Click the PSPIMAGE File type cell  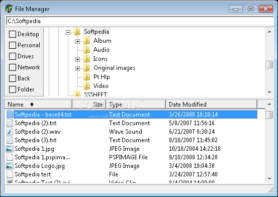tap(128, 157)
